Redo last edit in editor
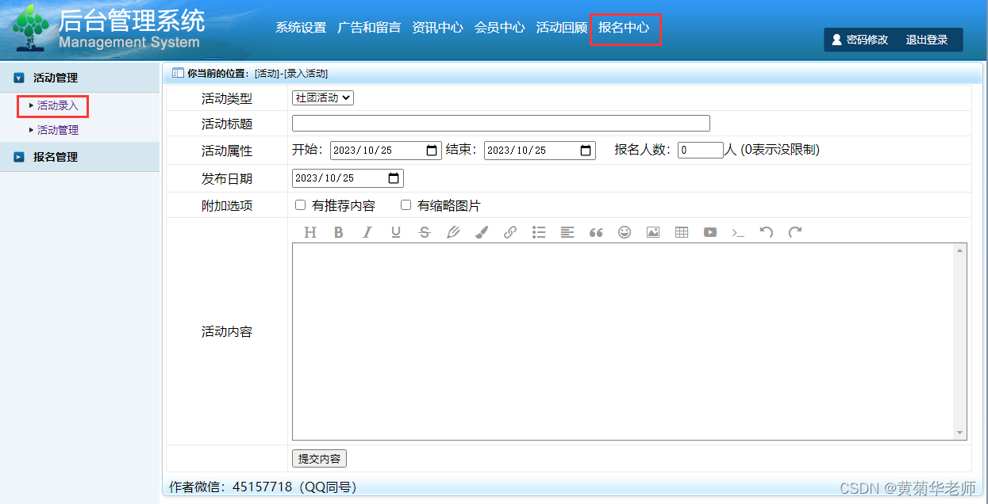 pos(795,232)
